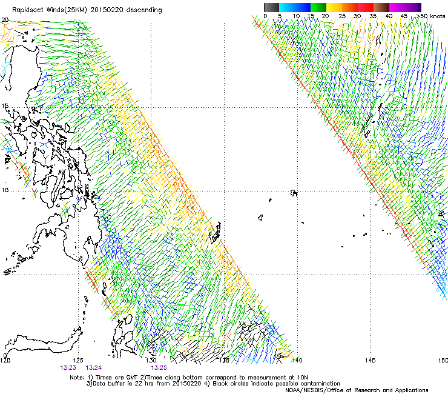This screenshot has width=448, height=394.
Task: Click the green 15-20 knots legend swatch
Action: (318, 7)
